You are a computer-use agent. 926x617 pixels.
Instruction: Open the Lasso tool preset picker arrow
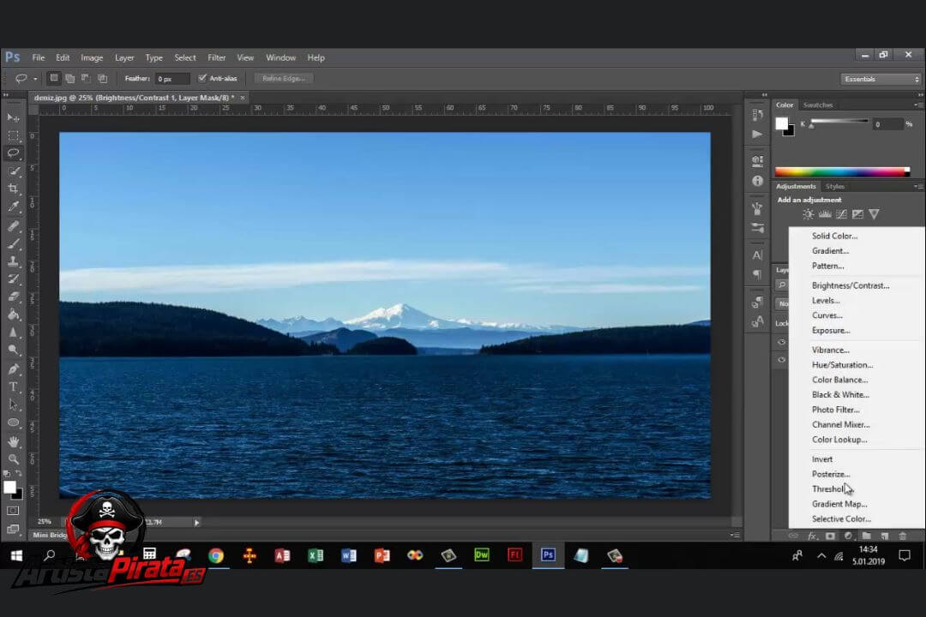coord(35,79)
